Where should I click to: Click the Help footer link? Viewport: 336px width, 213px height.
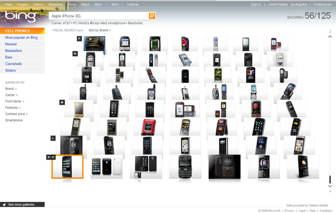pos(312,210)
